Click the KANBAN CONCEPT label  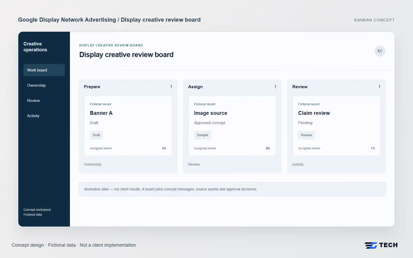coord(374,20)
